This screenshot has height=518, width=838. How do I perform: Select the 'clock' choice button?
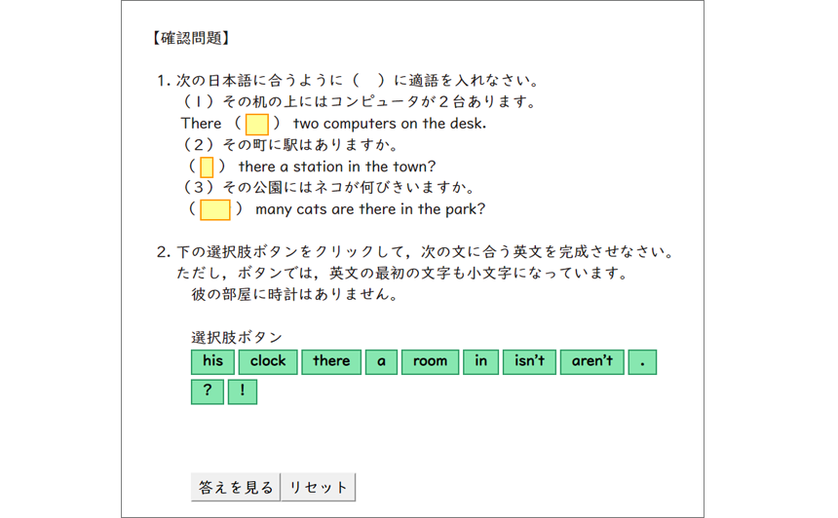[x=268, y=361]
